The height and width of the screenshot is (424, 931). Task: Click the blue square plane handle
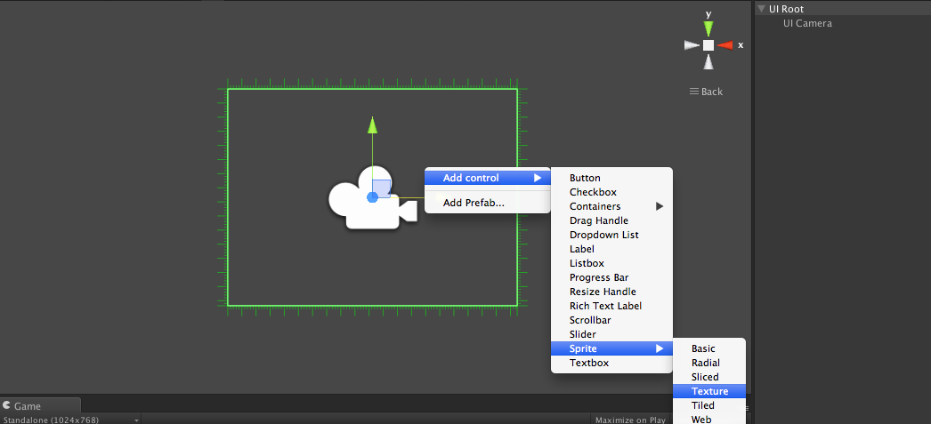coord(381,188)
